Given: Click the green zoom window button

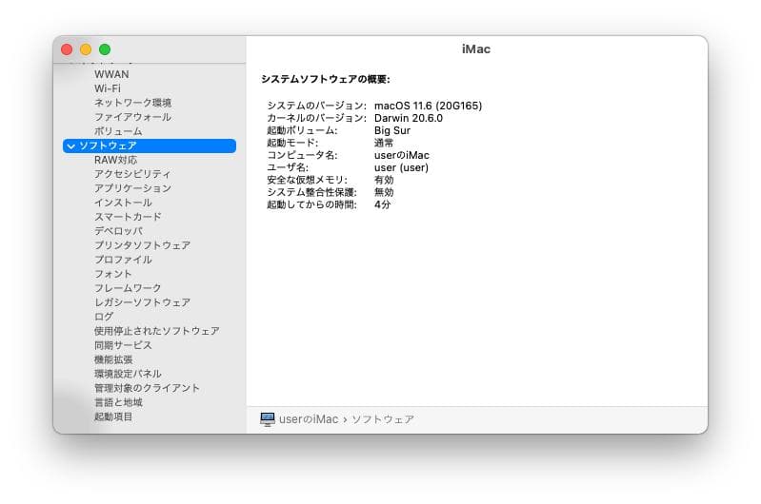Looking at the screenshot, I should point(105,49).
